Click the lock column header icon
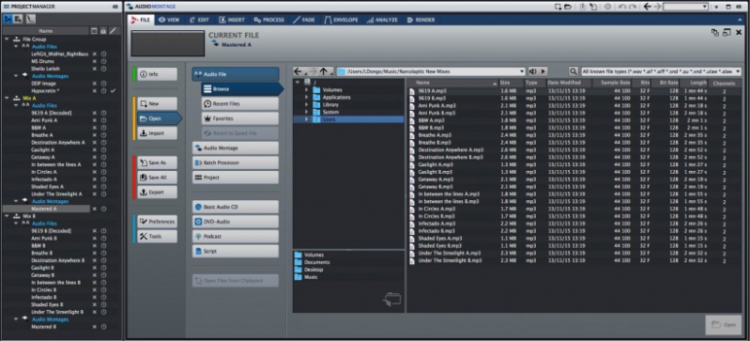This screenshot has height=341, width=750. (103, 31)
